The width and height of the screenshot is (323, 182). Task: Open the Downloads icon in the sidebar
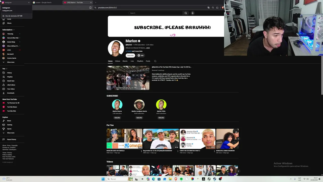pyautogui.click(x=4, y=93)
